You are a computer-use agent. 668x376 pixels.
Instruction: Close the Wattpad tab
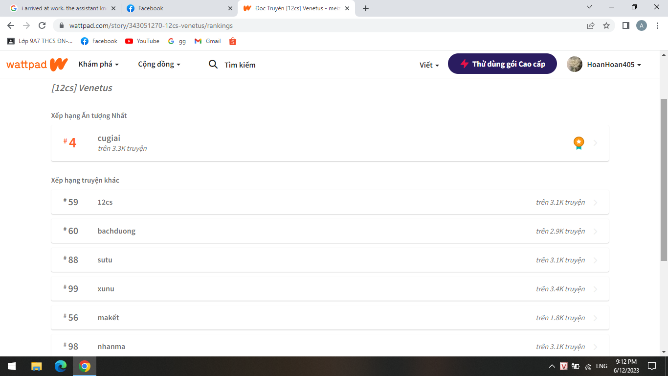coord(347,8)
